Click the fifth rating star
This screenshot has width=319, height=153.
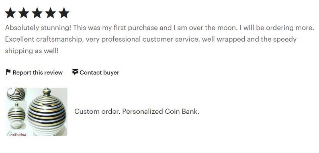pos(64,13)
